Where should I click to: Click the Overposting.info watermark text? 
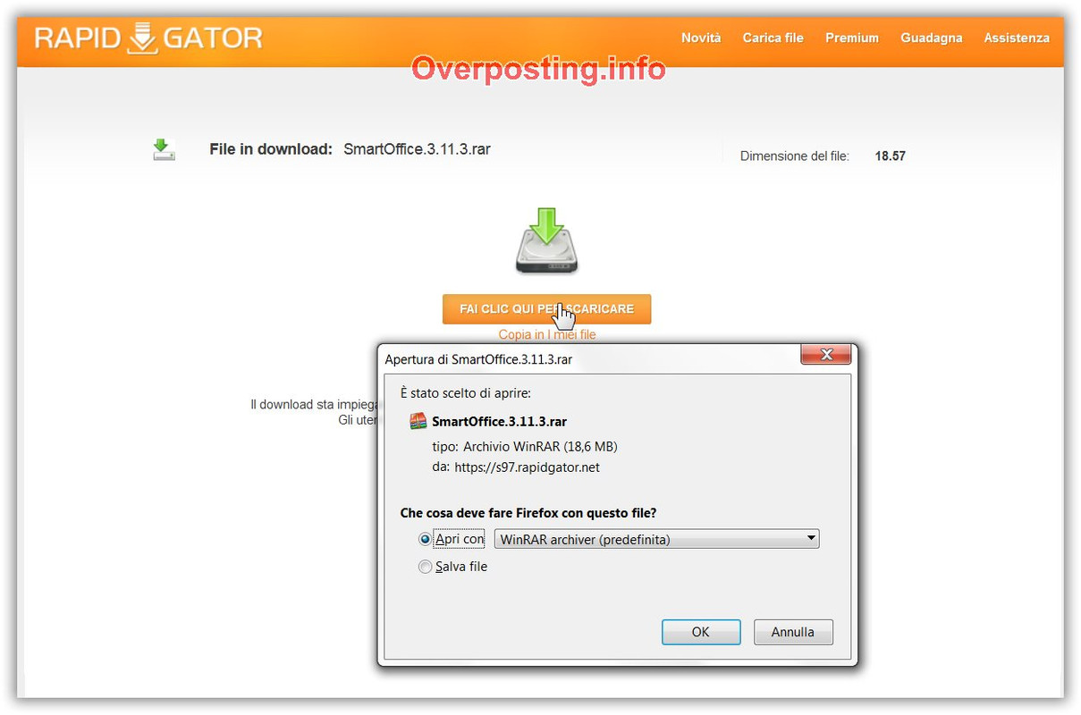click(538, 68)
